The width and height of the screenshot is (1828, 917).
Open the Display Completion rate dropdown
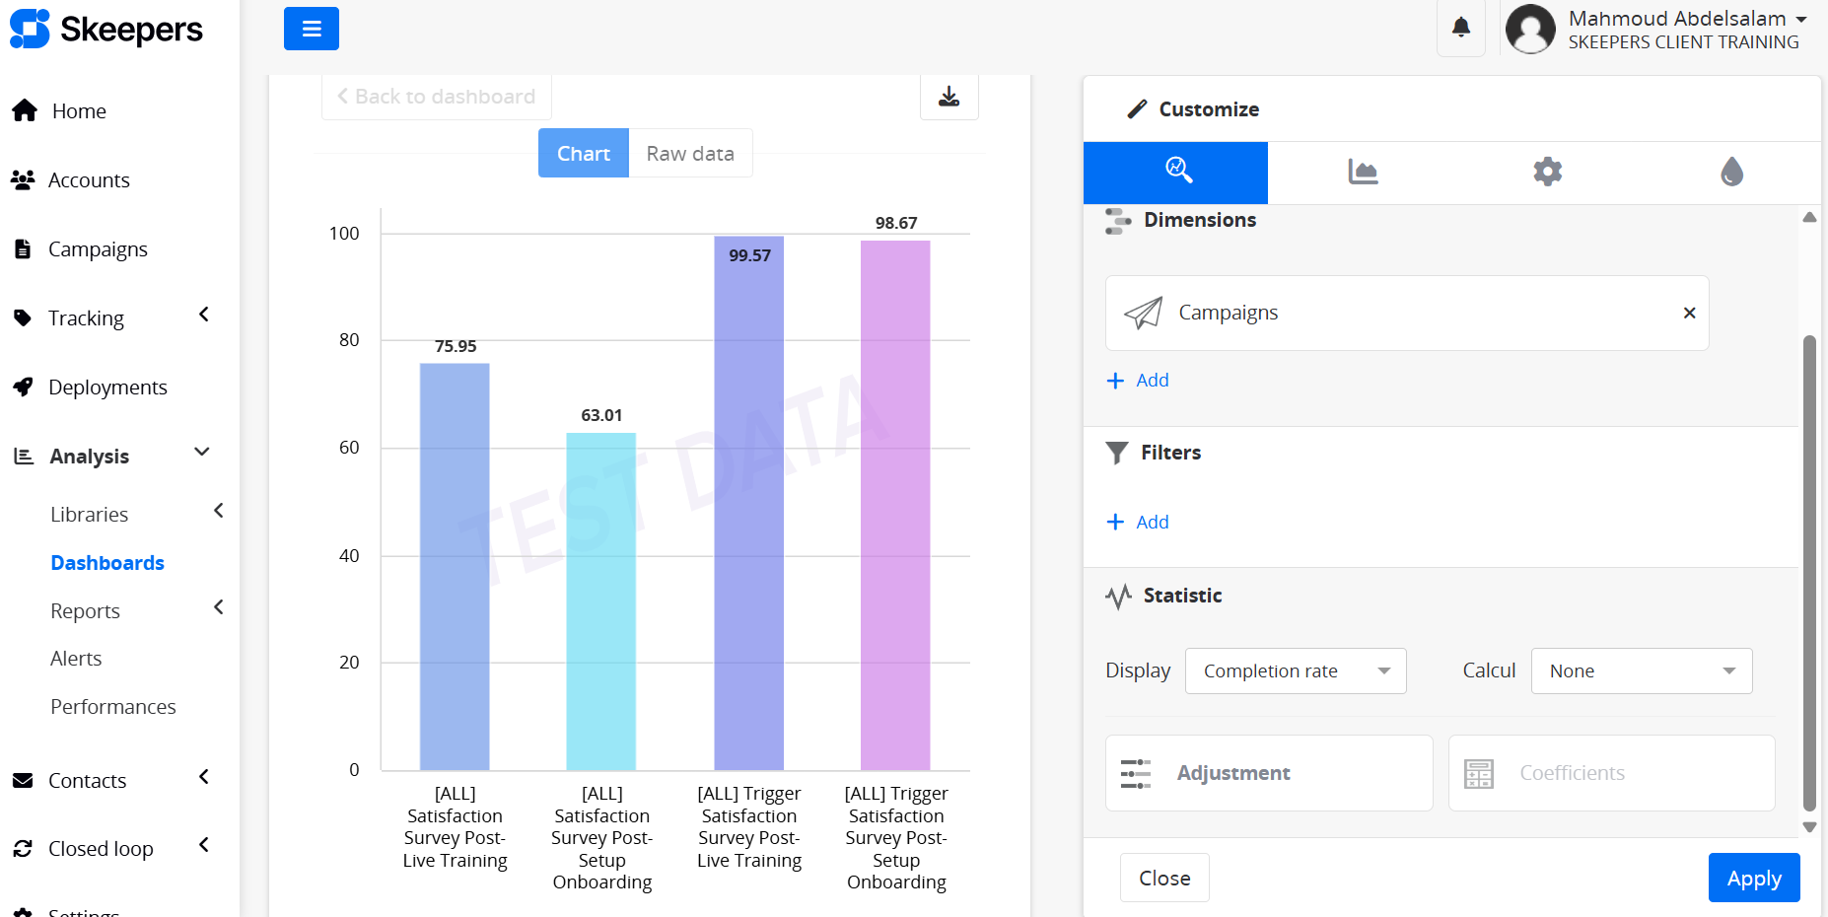tap(1295, 670)
